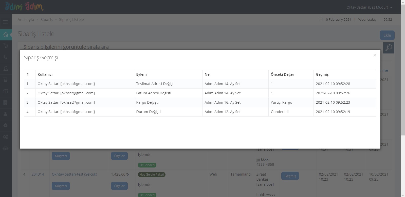Open order number 204314 link
The height and width of the screenshot is (197, 405).
[x=38, y=174]
